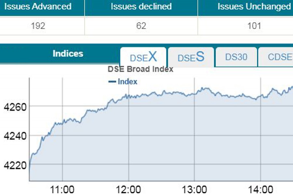Select the Issues Unchanged column header
Image resolution: width=293 pixels, height=195 pixels.
pos(254,6)
